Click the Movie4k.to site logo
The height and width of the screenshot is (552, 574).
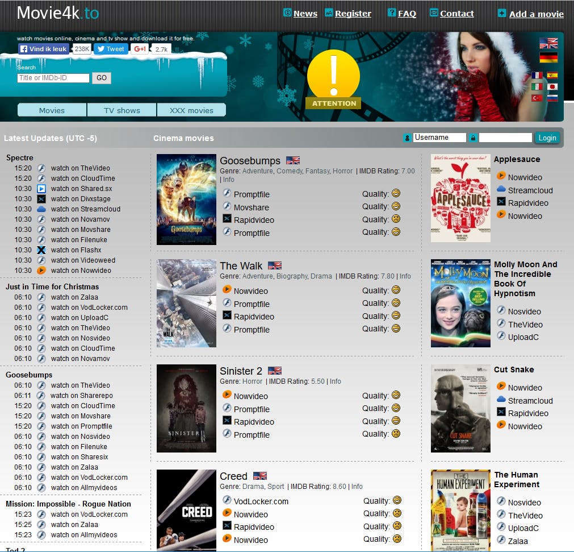(58, 13)
